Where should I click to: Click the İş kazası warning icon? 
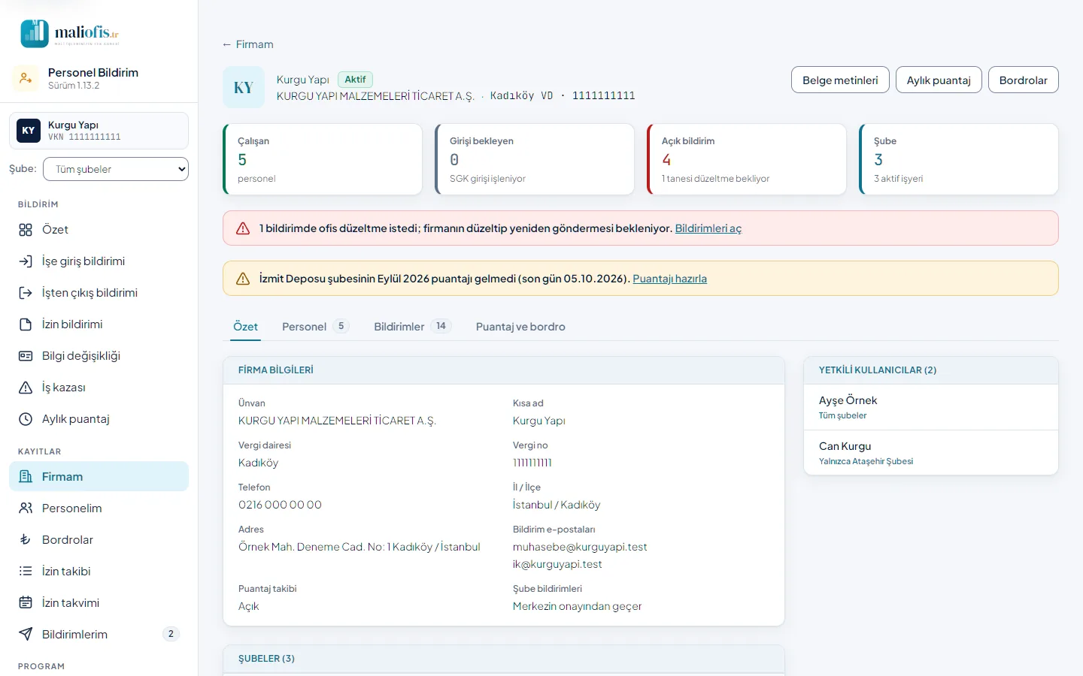click(x=26, y=388)
